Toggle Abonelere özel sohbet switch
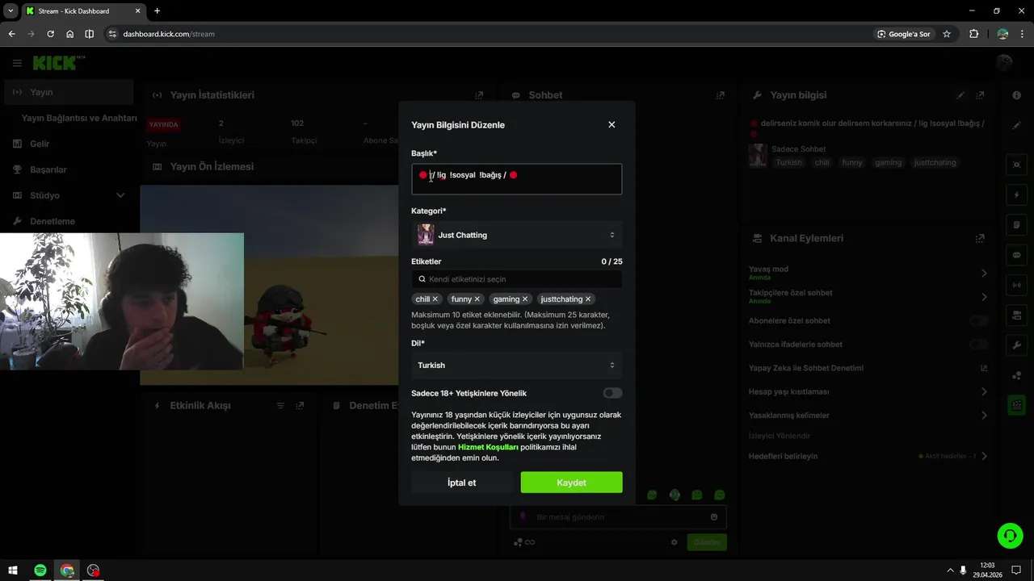Viewport: 1034px width, 581px height. click(x=979, y=320)
